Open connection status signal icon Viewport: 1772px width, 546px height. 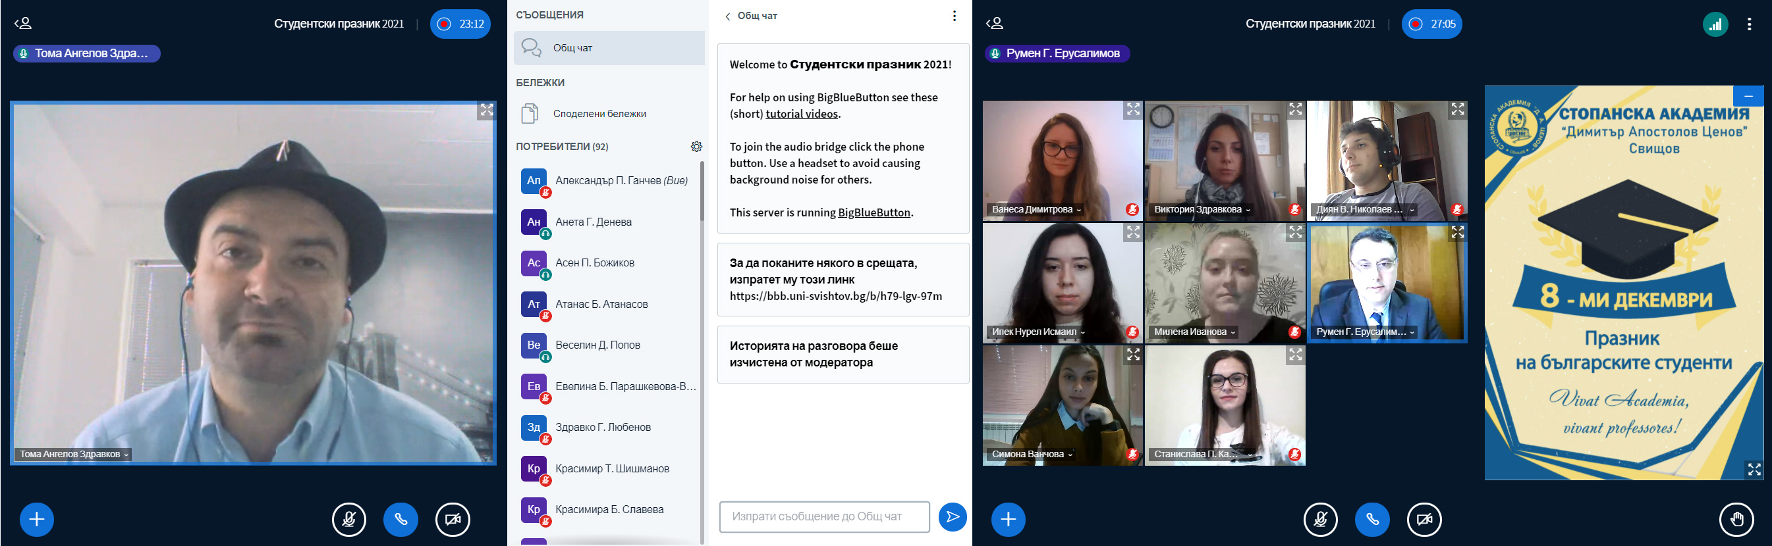pyautogui.click(x=1715, y=25)
